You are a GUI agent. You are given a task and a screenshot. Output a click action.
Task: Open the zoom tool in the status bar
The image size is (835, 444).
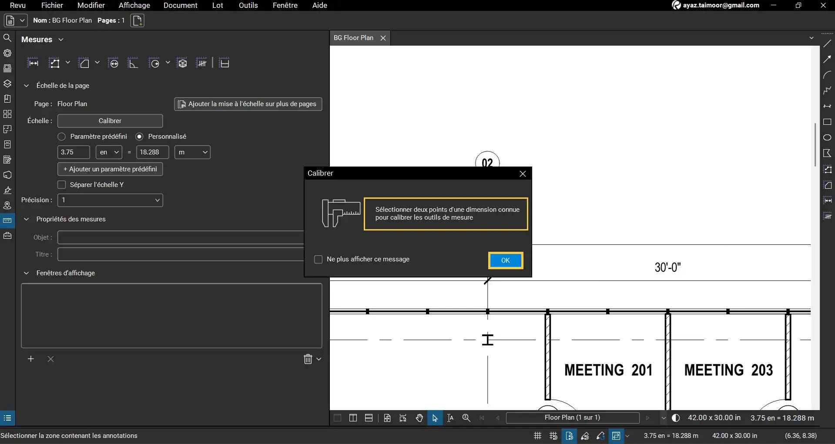click(466, 418)
